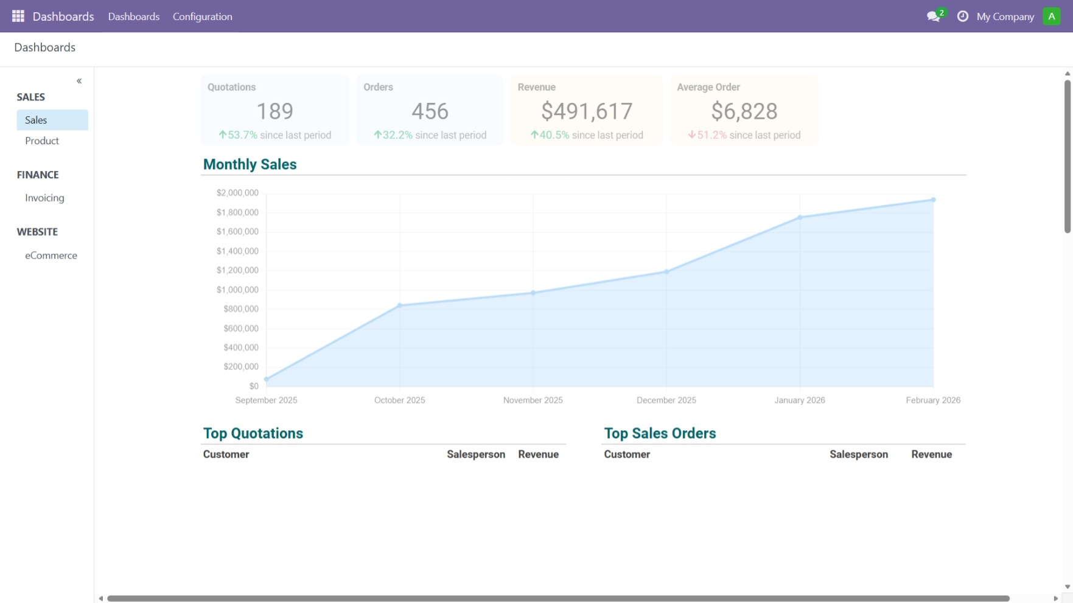Open the Dashboards menu item
1073x603 pixels.
[x=133, y=16]
